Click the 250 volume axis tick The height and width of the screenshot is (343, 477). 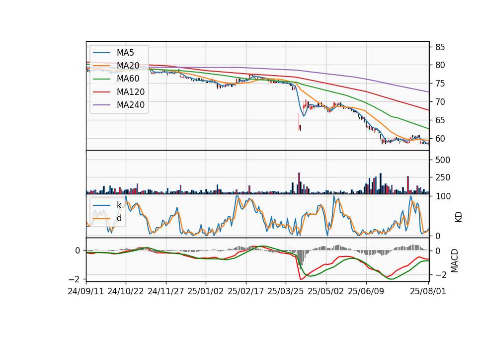point(443,177)
